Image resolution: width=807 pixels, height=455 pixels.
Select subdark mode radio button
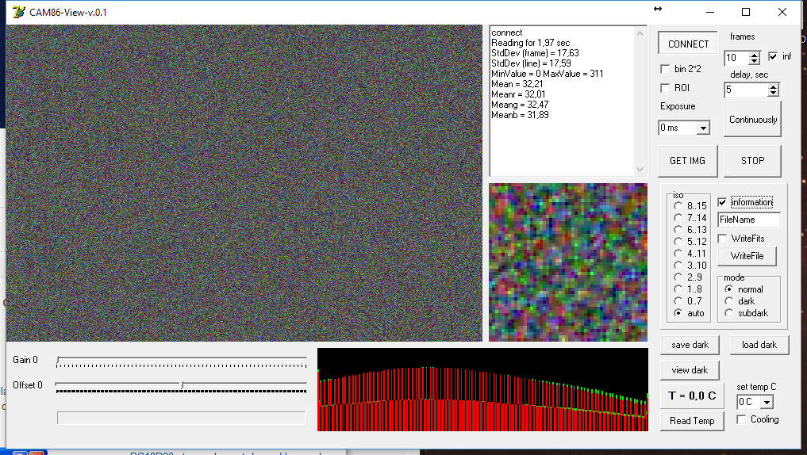[x=728, y=313]
